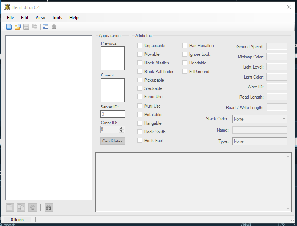This screenshot has width=297, height=226.
Task: Click the Light Color field
Action: [277, 77]
